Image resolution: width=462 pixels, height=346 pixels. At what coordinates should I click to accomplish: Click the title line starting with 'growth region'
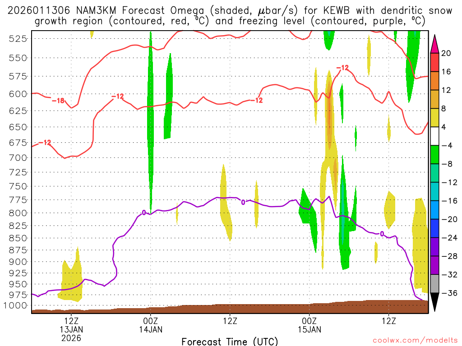pyautogui.click(x=230, y=21)
